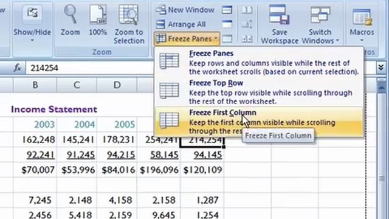
Task: Select column B header
Action: coord(35,85)
